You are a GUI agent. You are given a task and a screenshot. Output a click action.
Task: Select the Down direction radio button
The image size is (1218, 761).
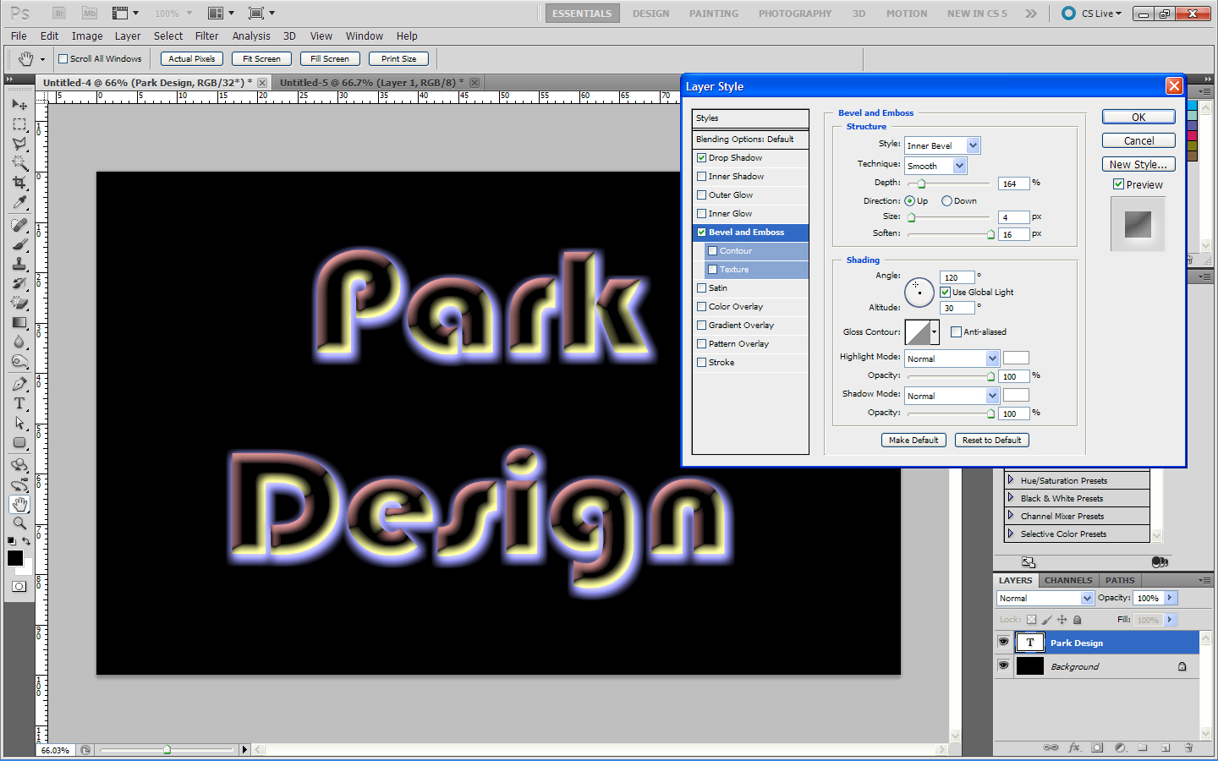click(x=946, y=201)
